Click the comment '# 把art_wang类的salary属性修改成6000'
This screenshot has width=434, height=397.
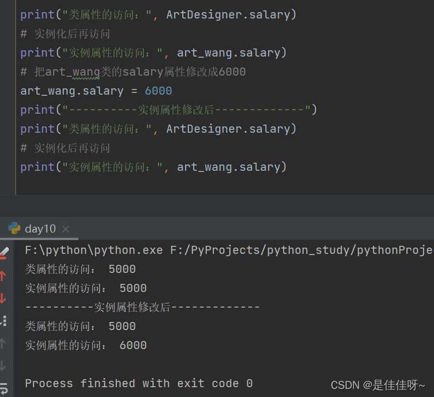[x=133, y=72]
